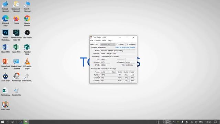Open the Microsoft Edge desktop shortcut
This screenshot has height=124, width=220.
[5, 21]
